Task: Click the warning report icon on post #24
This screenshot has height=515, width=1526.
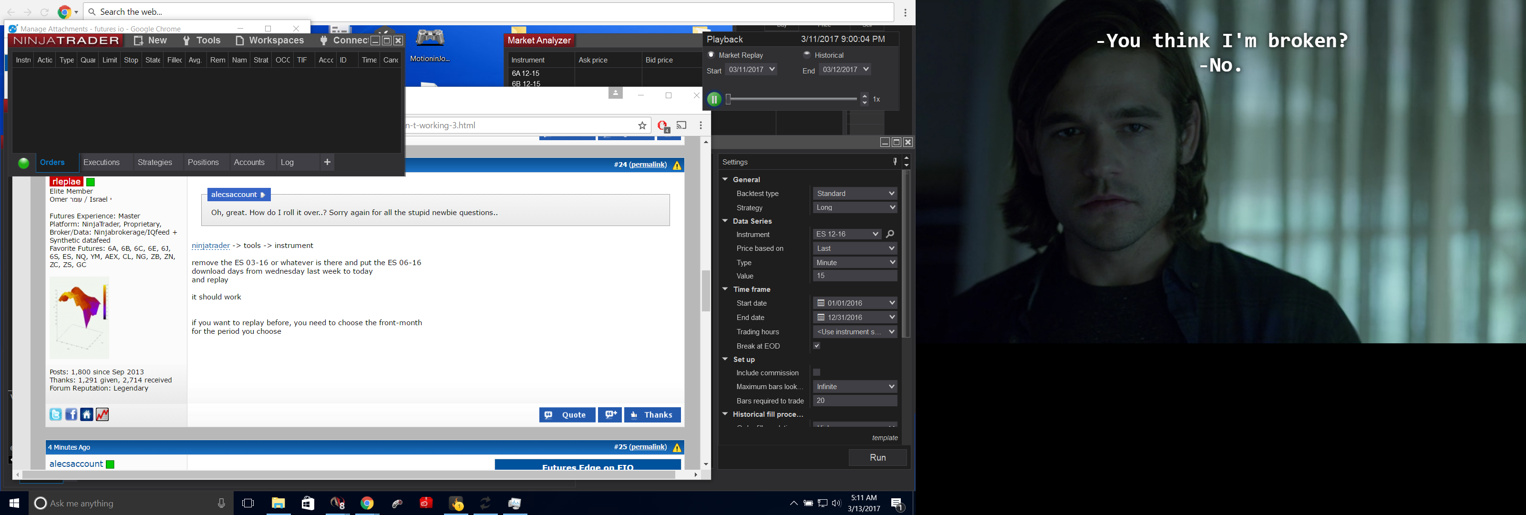Action: pos(677,165)
